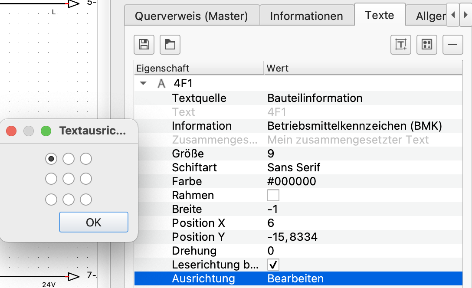472x288 pixels.
Task: Click Bearbeiten in the Ausrichtung row
Action: pyautogui.click(x=295, y=278)
